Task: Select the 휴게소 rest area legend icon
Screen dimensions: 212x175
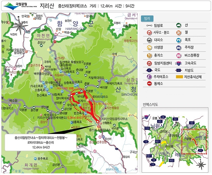Action: pyautogui.click(x=149, y=55)
